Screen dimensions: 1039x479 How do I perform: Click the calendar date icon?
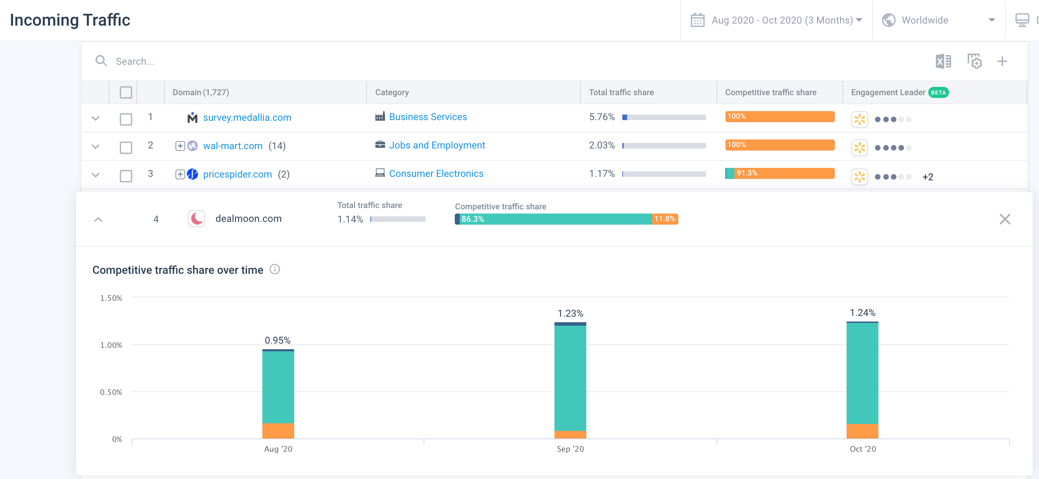point(697,20)
